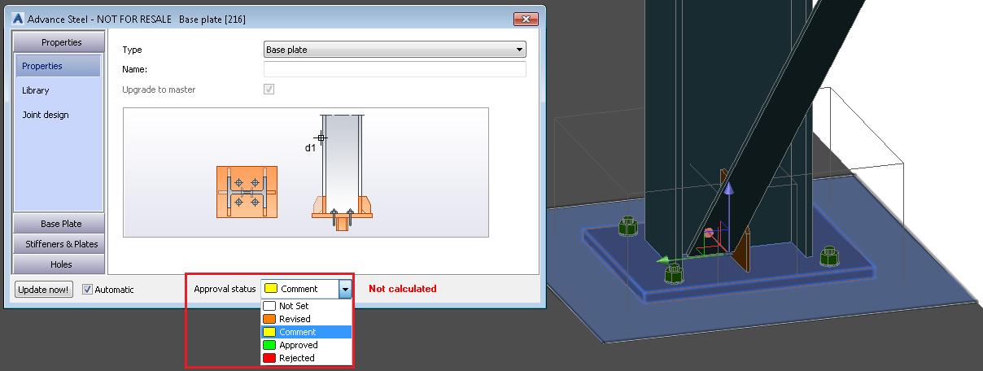Close the Base plate dialog
This screenshot has width=983, height=371.
525,19
